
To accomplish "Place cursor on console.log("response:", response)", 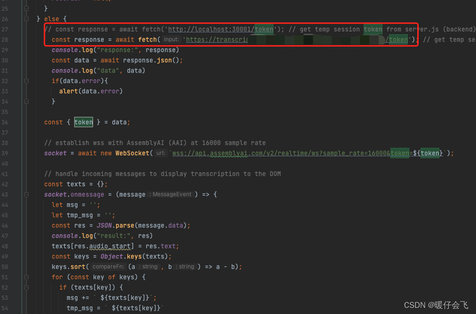I will [115, 50].
